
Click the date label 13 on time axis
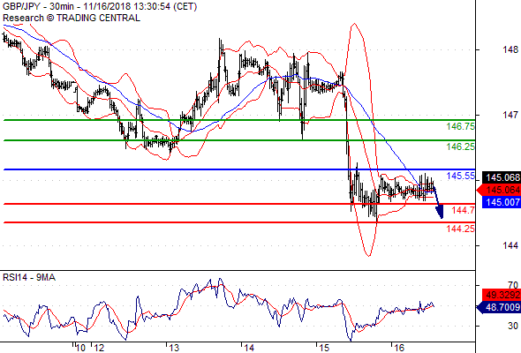[x=174, y=348]
